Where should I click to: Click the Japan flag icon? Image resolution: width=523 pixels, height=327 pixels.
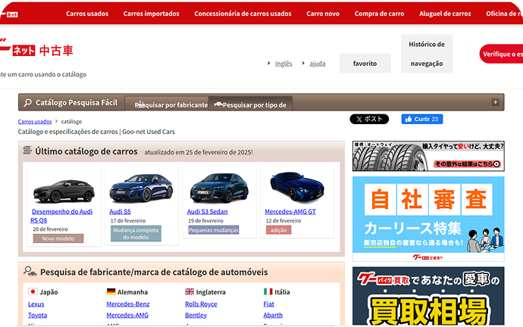(x=33, y=291)
